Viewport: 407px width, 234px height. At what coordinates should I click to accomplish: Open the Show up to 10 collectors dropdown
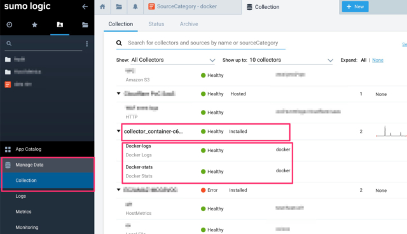coord(291,60)
